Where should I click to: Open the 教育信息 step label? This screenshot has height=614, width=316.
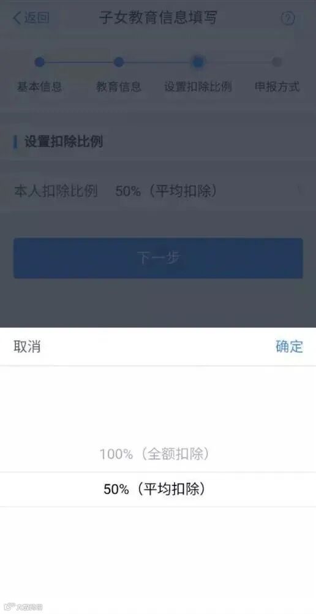[x=119, y=86]
